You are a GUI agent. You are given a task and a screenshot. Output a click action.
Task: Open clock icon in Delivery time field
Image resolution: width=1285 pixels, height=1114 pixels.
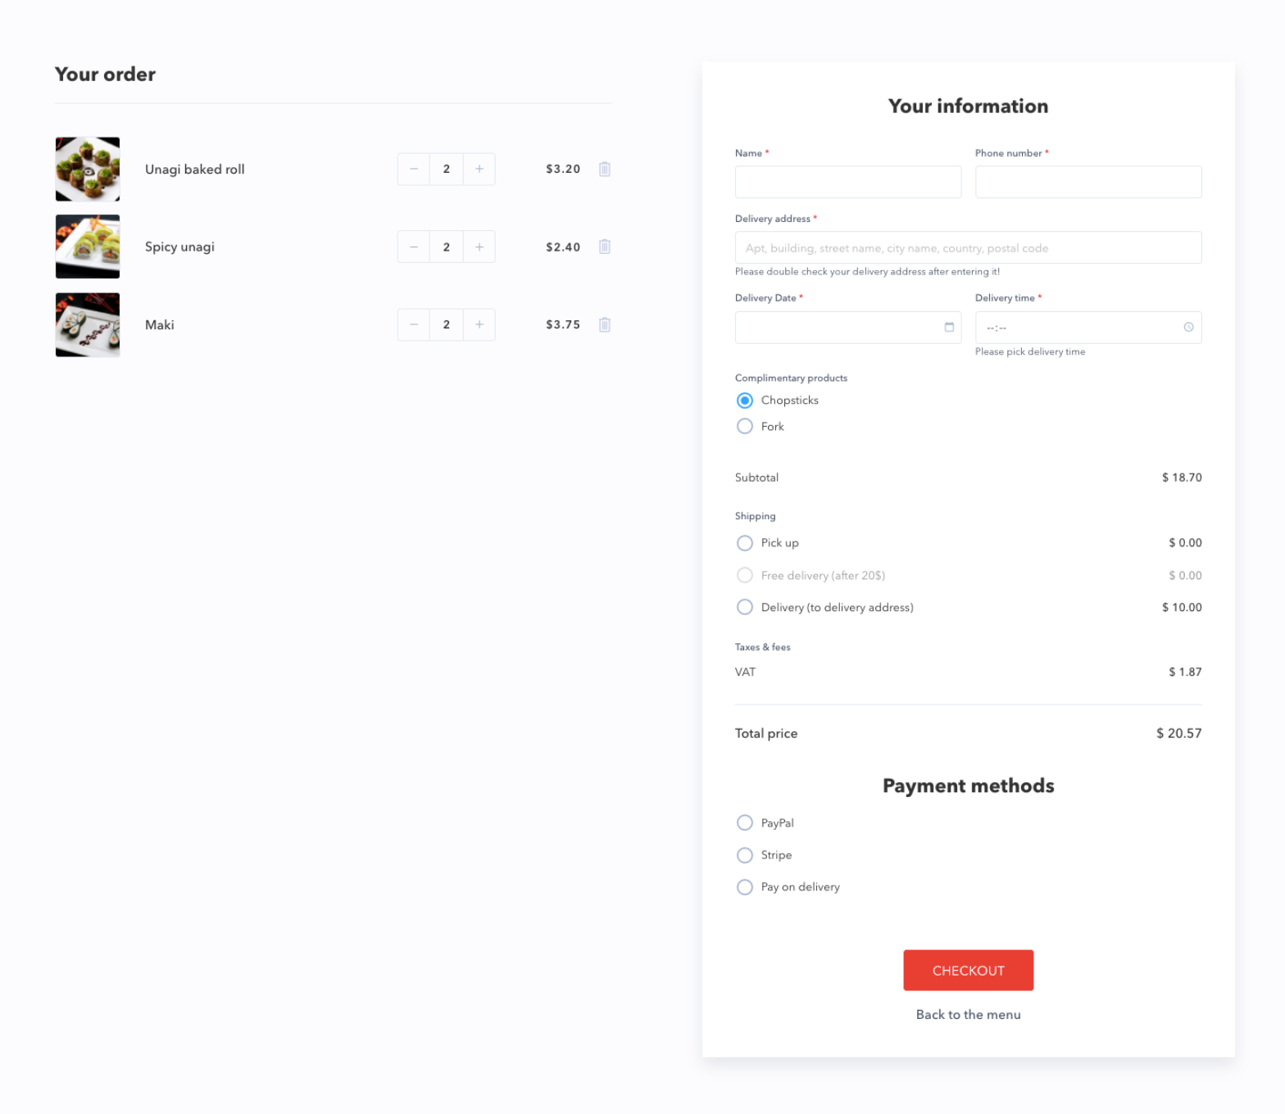click(1188, 327)
